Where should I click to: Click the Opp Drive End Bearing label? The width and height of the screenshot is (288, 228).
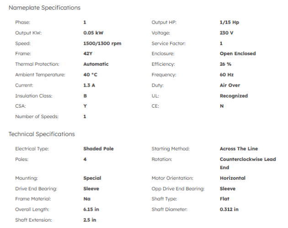coord(178,188)
